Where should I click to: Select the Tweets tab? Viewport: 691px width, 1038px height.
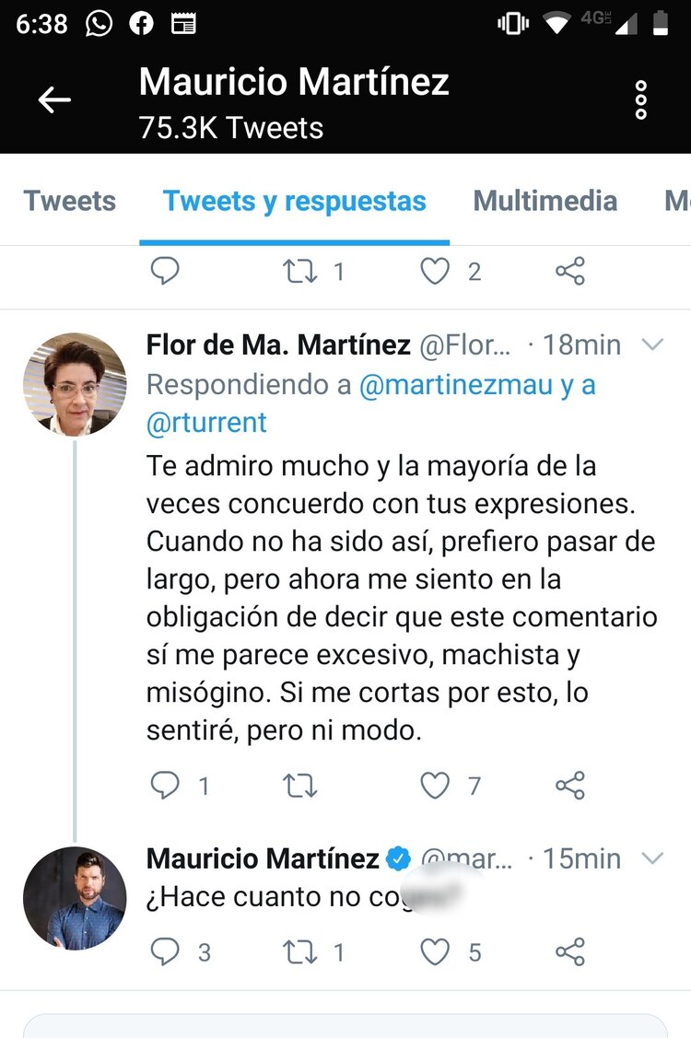[69, 200]
